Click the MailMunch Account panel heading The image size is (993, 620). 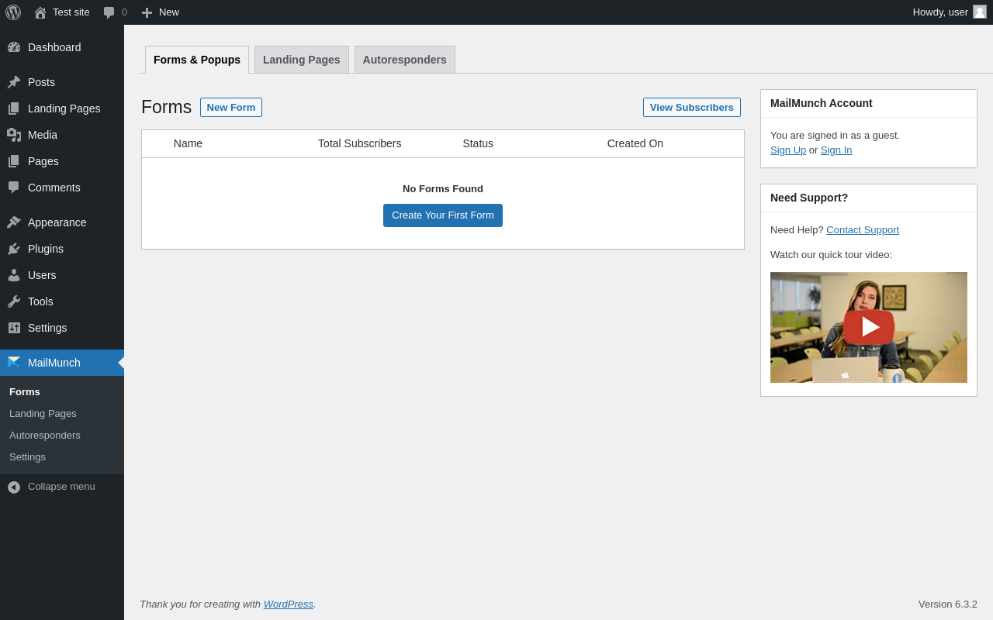tap(822, 103)
